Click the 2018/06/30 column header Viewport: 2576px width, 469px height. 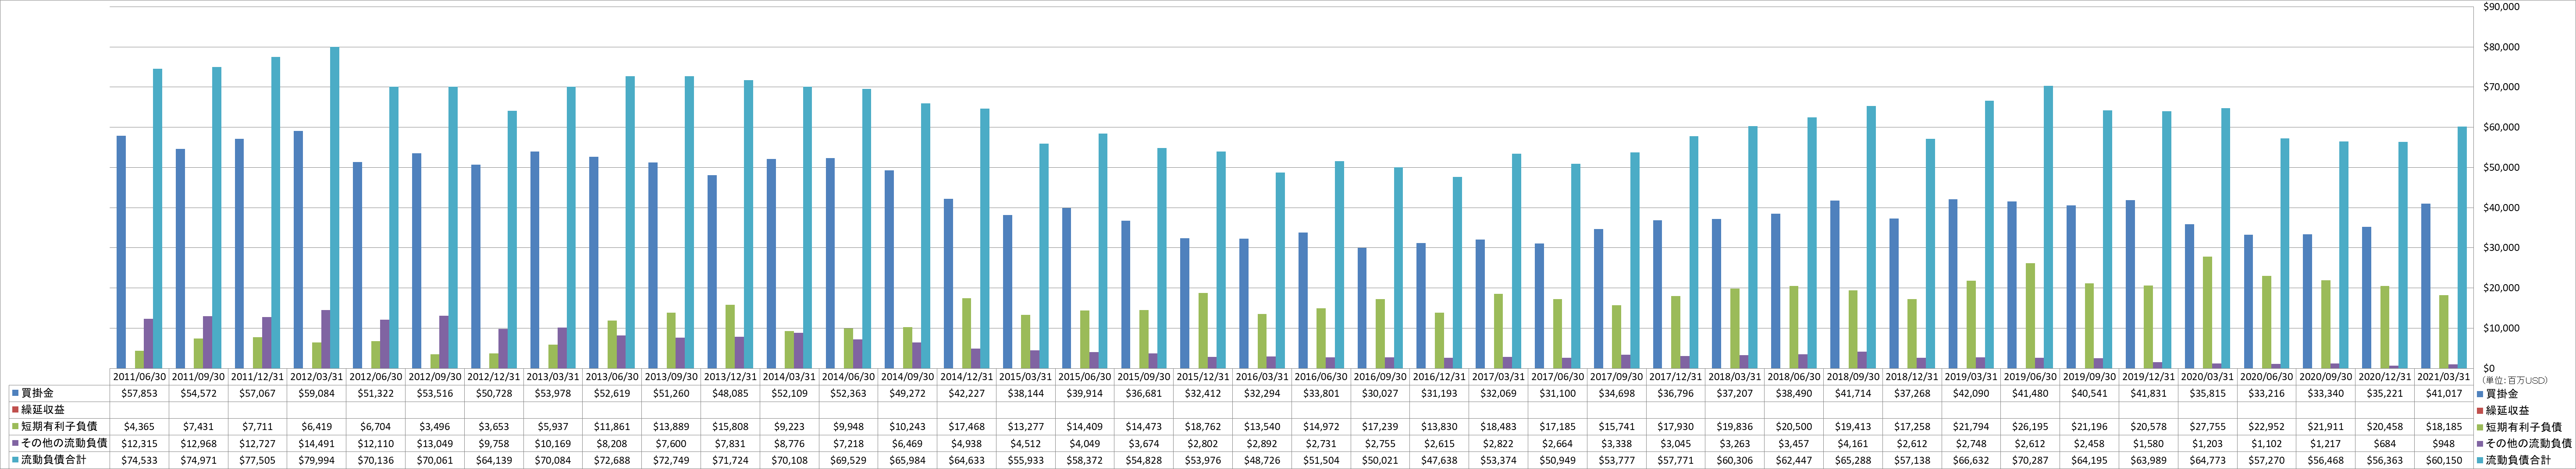point(1794,377)
